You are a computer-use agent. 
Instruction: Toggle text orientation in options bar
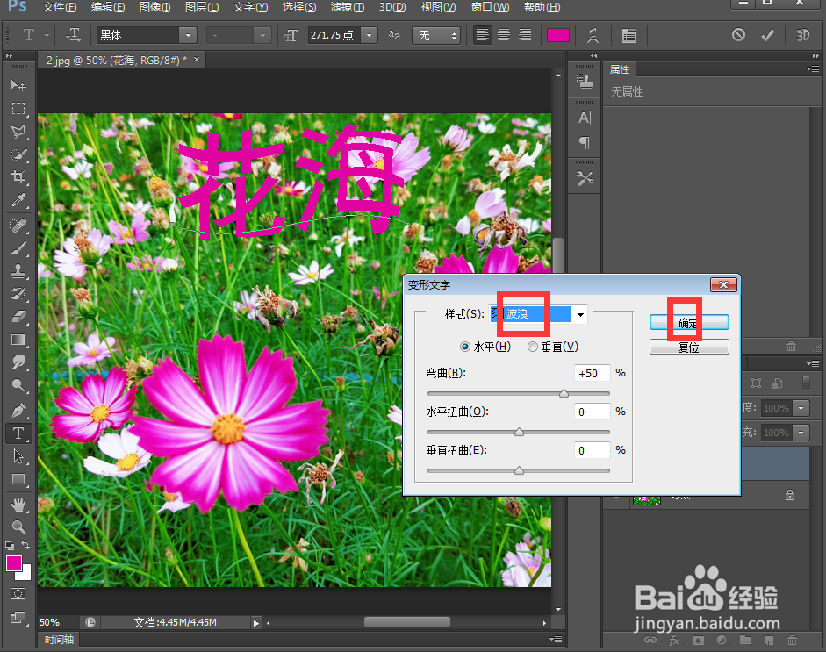tap(73, 35)
